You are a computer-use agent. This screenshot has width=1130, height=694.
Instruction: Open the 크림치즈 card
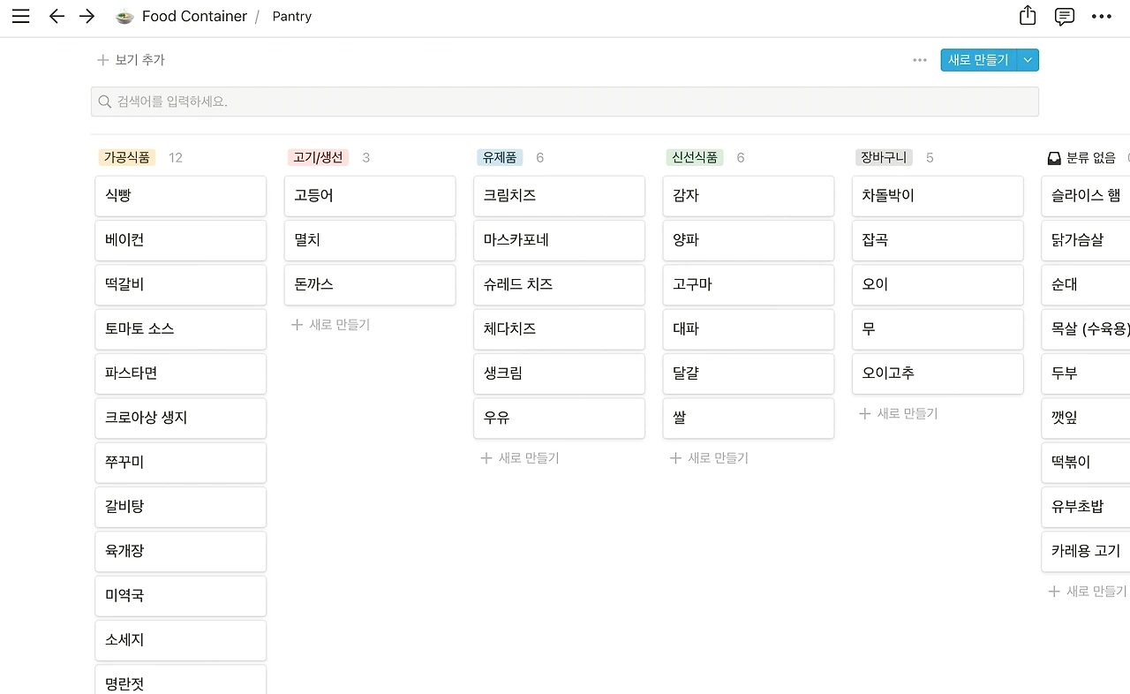[559, 196]
